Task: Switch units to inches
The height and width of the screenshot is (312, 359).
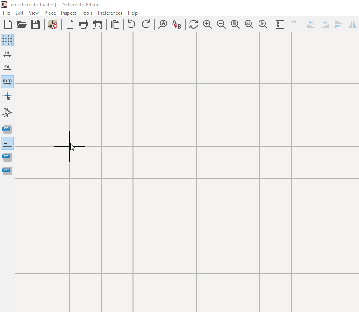Action: (x=7, y=54)
